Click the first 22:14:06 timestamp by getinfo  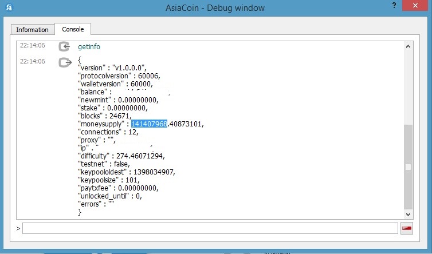coord(33,45)
